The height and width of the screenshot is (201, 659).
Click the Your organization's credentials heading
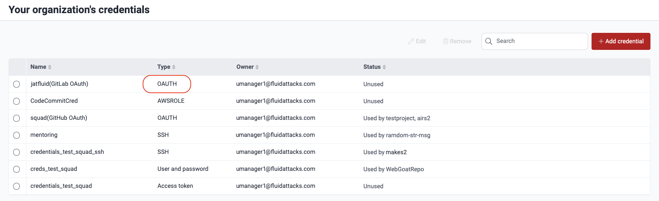(79, 10)
